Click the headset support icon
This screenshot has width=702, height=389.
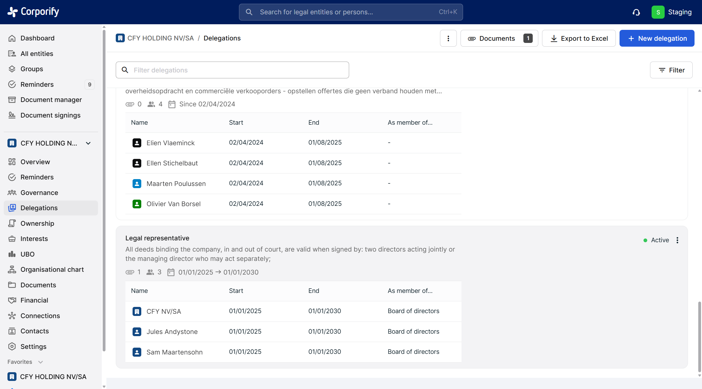pos(636,12)
